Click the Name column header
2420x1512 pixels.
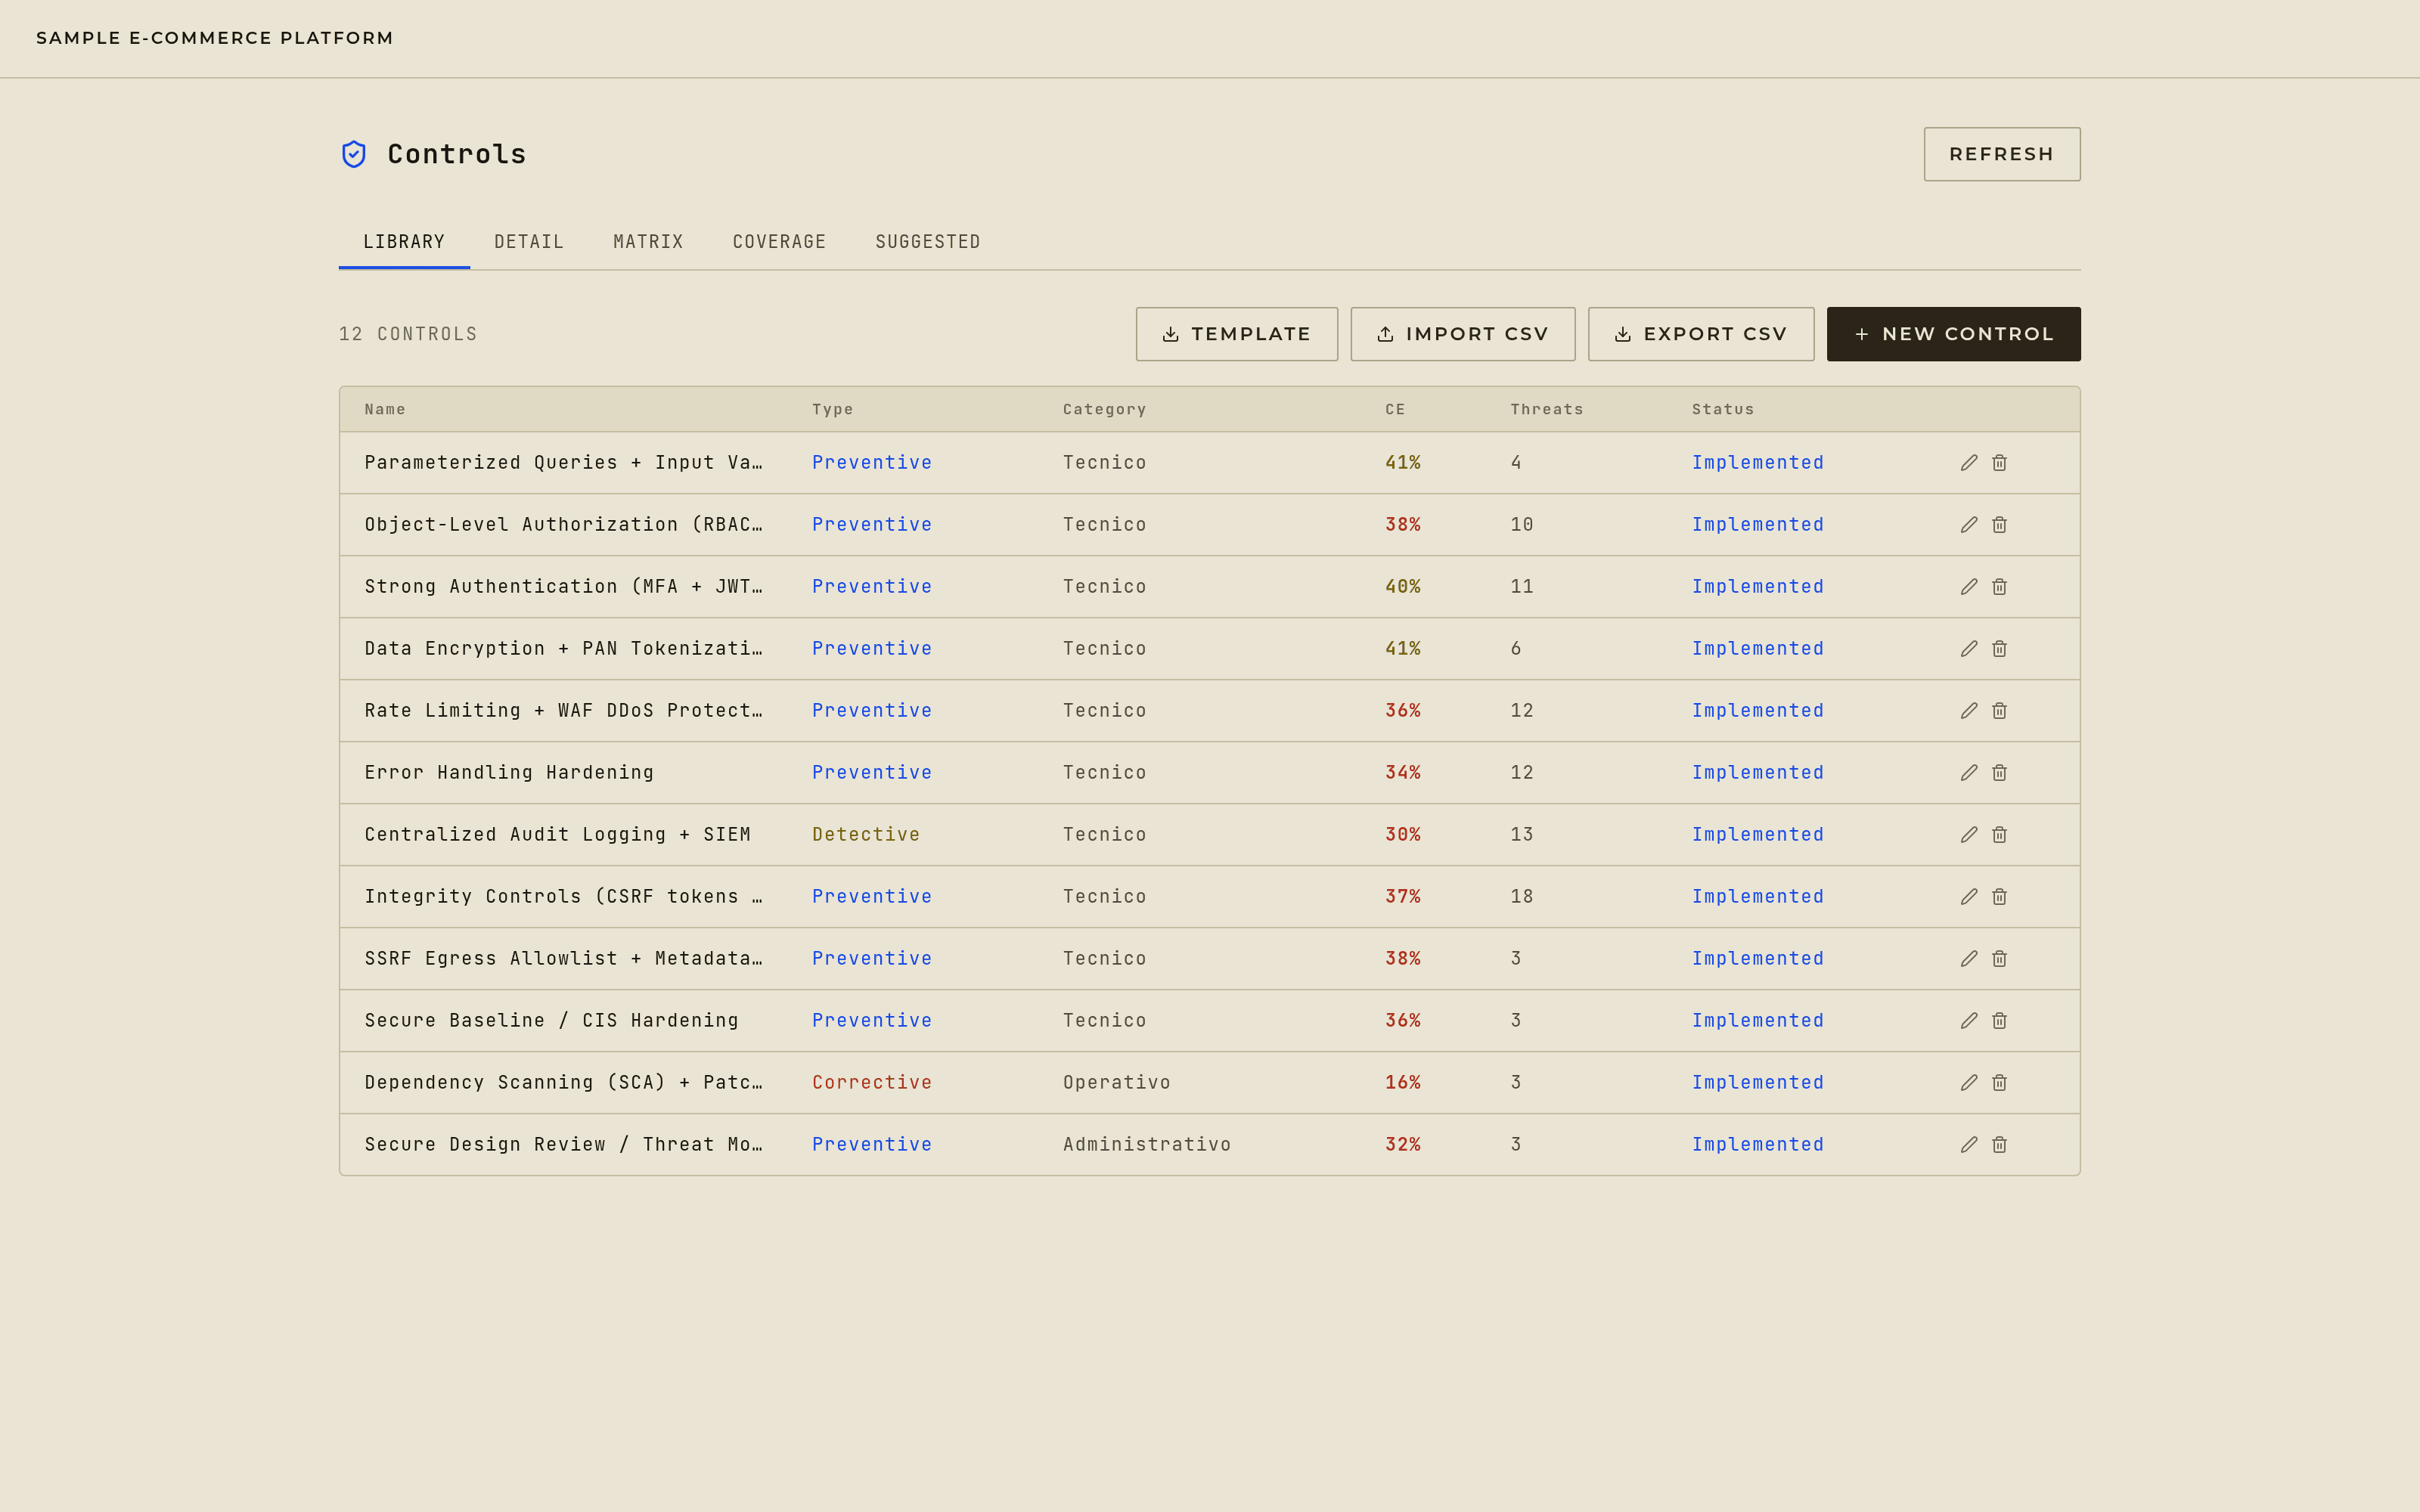click(x=385, y=409)
